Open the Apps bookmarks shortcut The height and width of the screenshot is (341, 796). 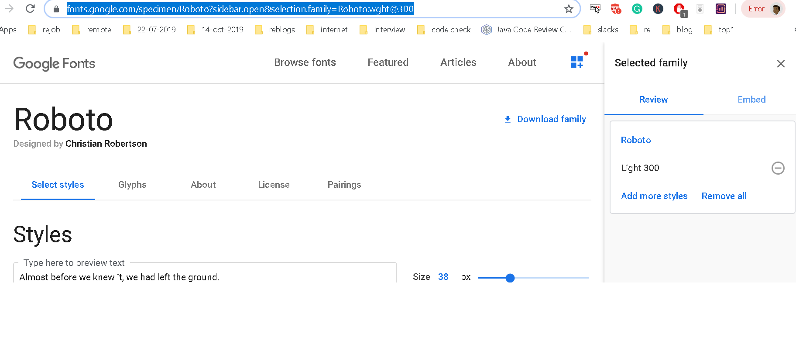pos(8,30)
